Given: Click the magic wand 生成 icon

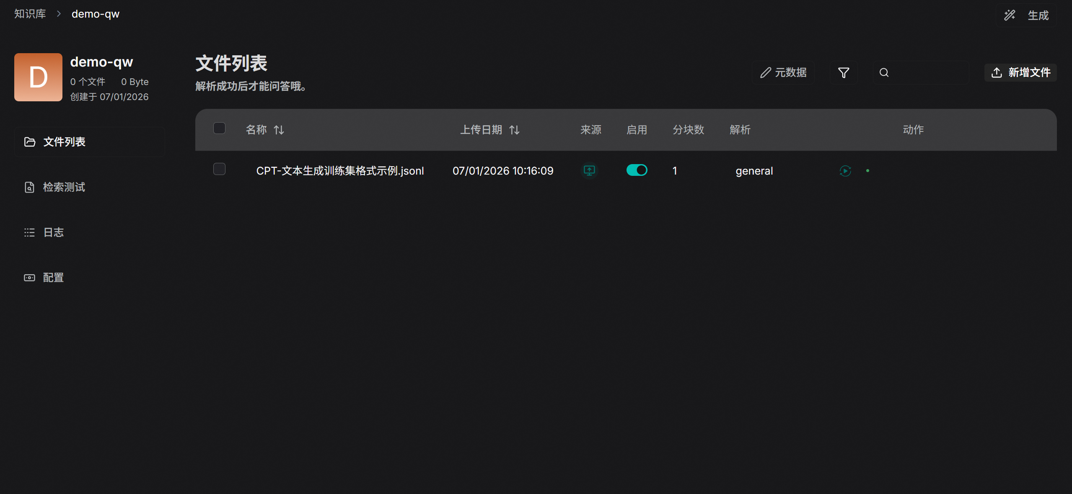Looking at the screenshot, I should (1010, 15).
